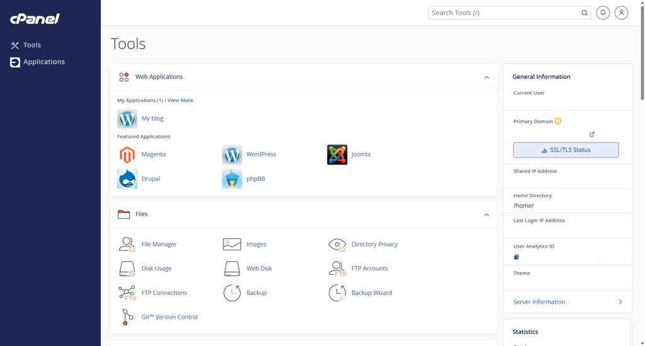This screenshot has height=346, width=645.
Task: Click the Drupal application icon
Action: click(127, 179)
